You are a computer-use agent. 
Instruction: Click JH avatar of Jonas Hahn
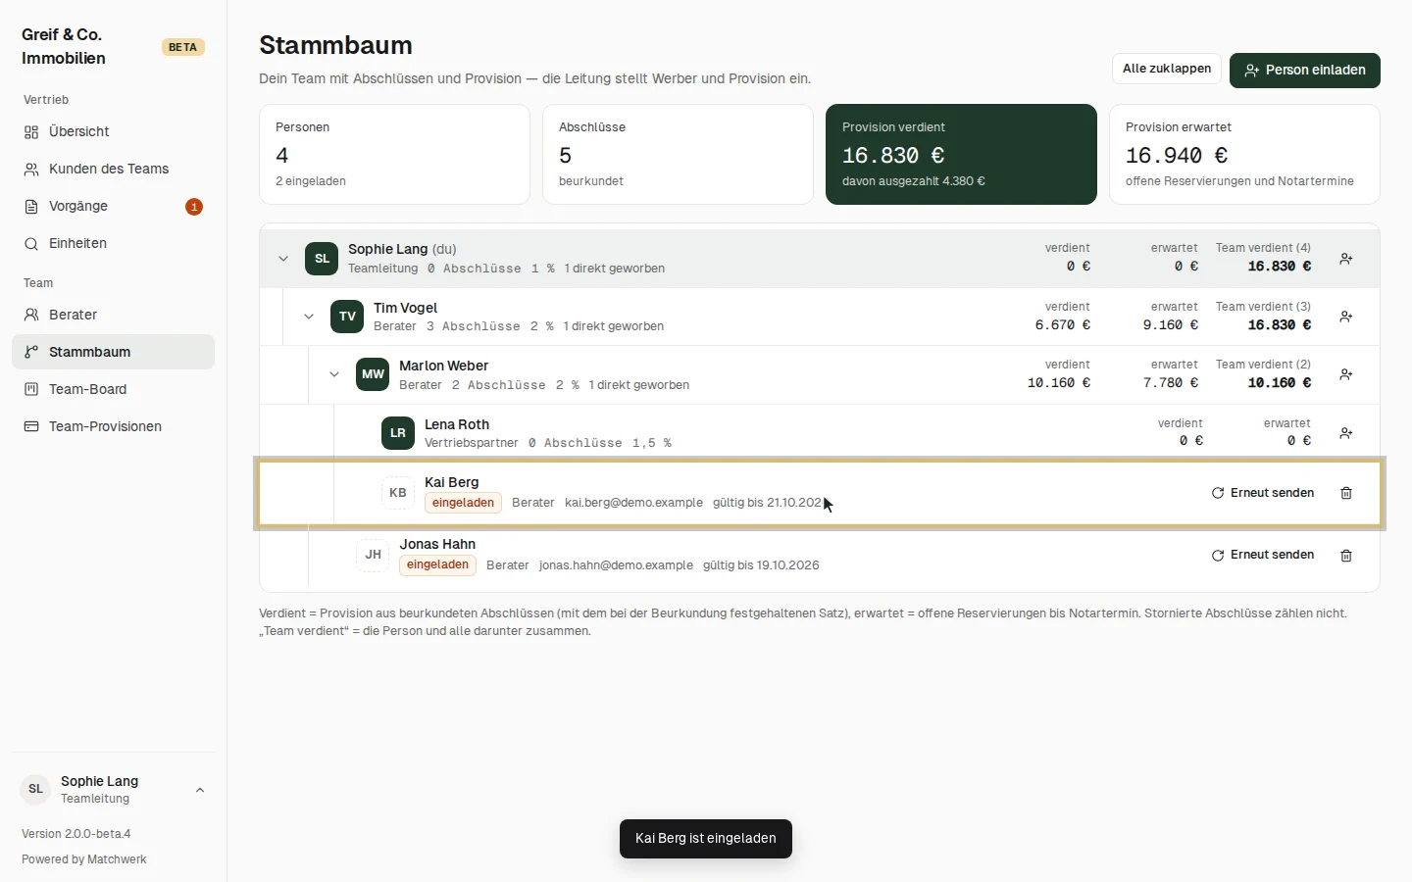(x=373, y=555)
